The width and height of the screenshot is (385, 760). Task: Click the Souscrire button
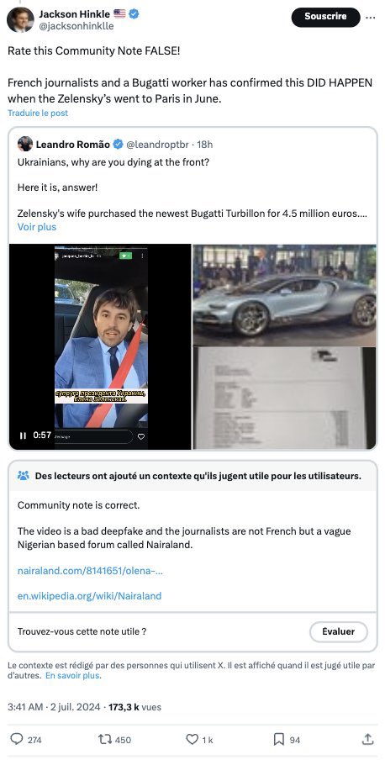(325, 17)
